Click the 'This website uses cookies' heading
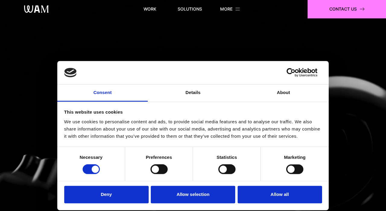386x211 pixels. (x=93, y=112)
